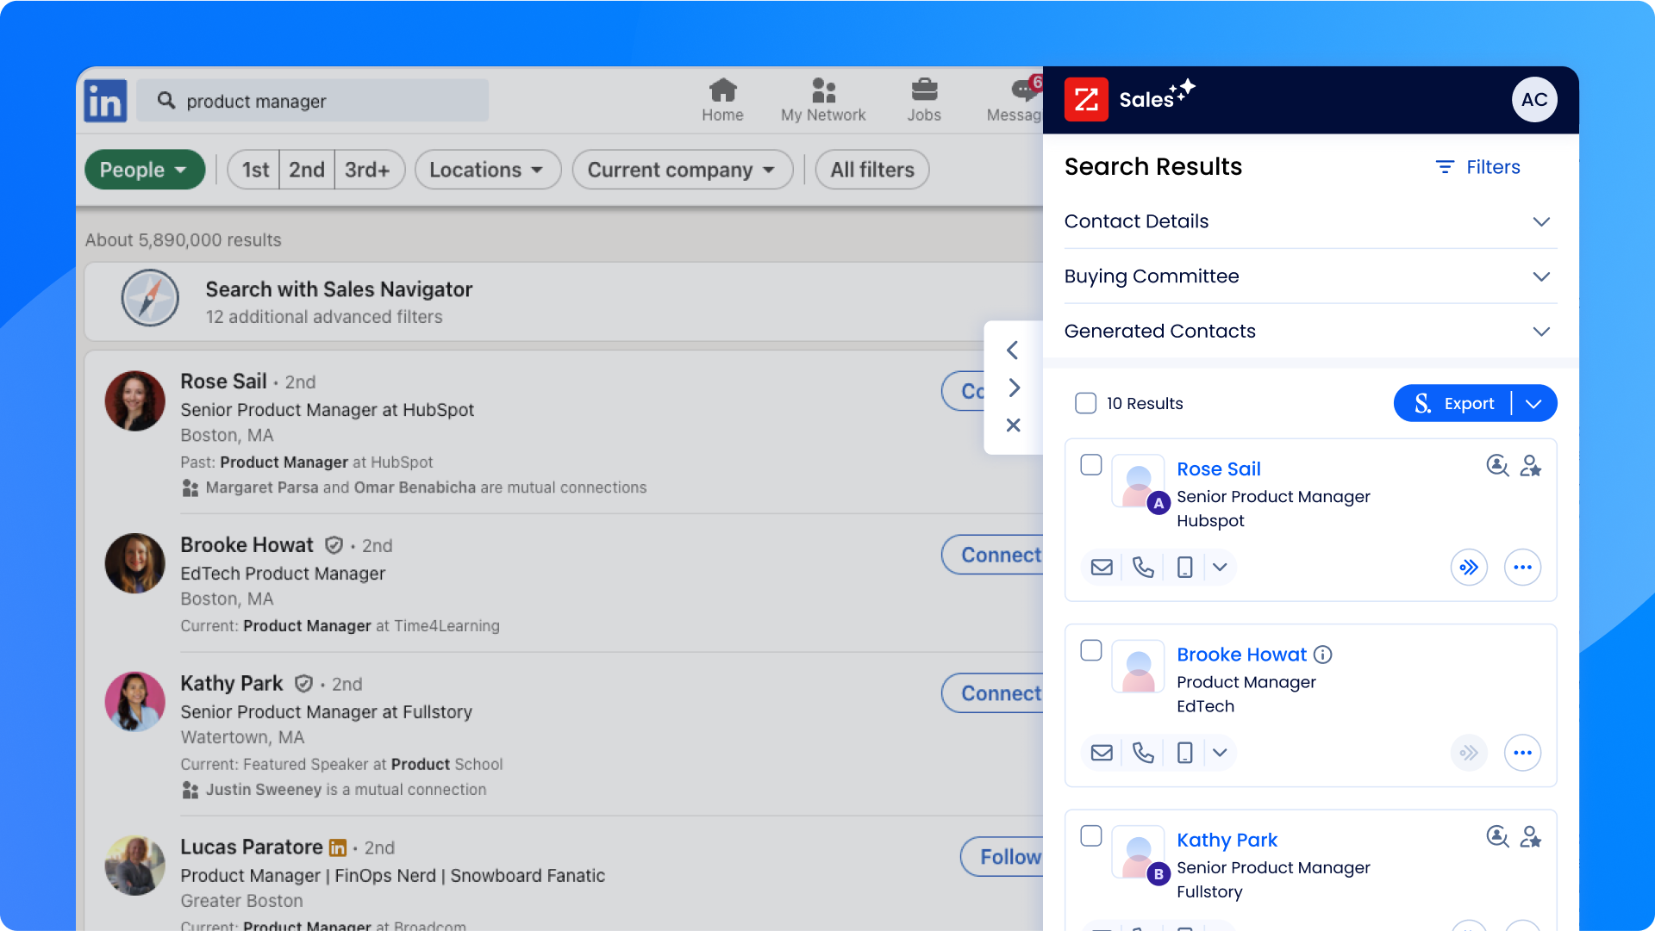Go to previous with left chevron
The width and height of the screenshot is (1655, 931).
(x=1013, y=350)
